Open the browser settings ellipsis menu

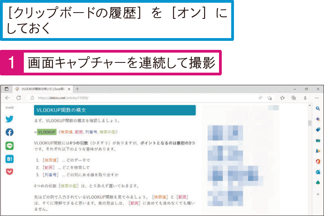point(317,98)
